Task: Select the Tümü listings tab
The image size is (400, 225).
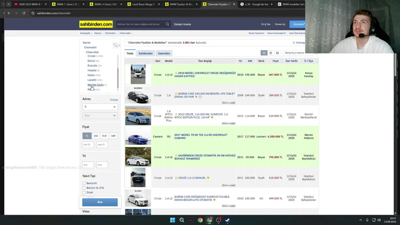Action: [130, 53]
